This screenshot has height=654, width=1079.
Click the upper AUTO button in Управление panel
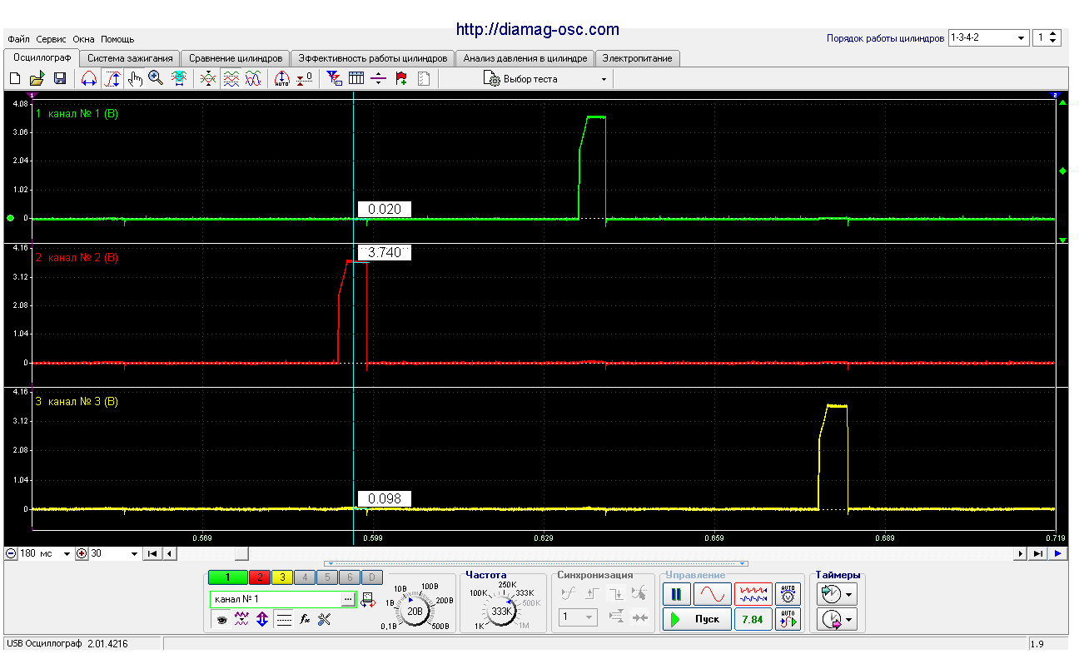pyautogui.click(x=788, y=594)
